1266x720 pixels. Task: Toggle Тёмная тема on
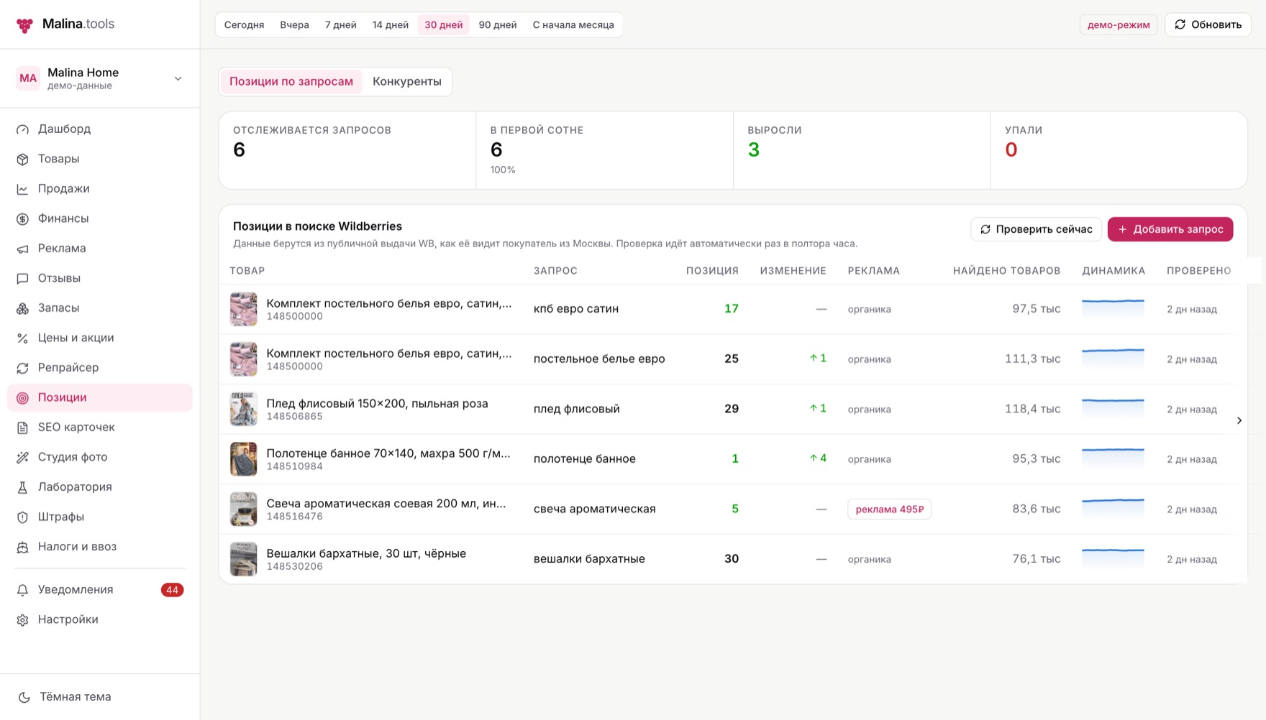tap(75, 697)
